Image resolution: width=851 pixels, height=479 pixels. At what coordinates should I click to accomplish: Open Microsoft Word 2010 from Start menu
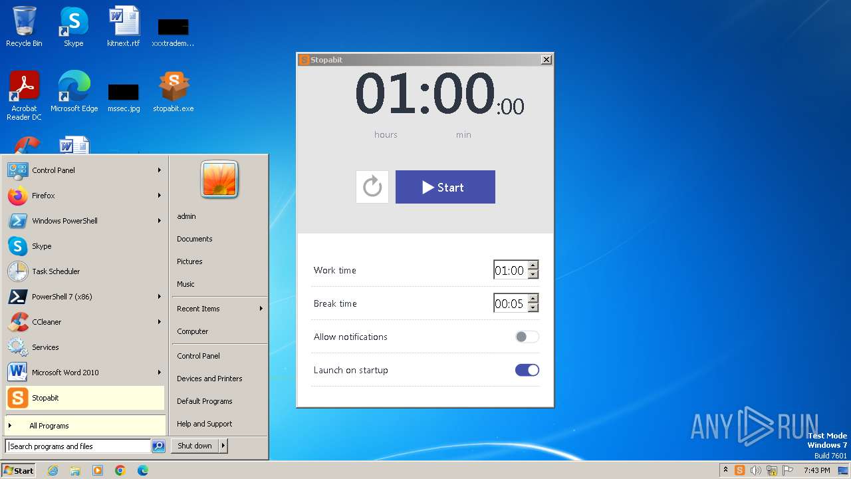click(x=85, y=373)
